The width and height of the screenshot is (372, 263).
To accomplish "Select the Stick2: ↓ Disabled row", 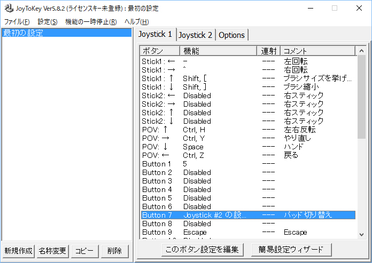I will pyautogui.click(x=248, y=121).
